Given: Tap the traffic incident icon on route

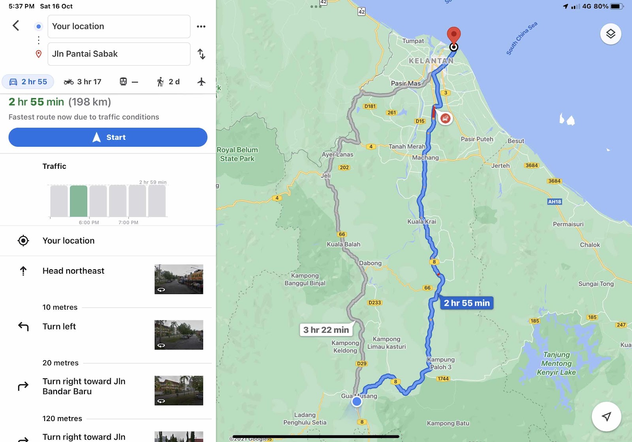Looking at the screenshot, I should coord(445,118).
